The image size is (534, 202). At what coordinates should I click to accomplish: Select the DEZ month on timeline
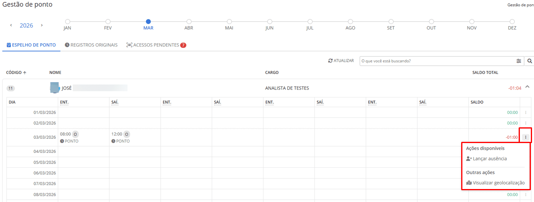point(512,22)
